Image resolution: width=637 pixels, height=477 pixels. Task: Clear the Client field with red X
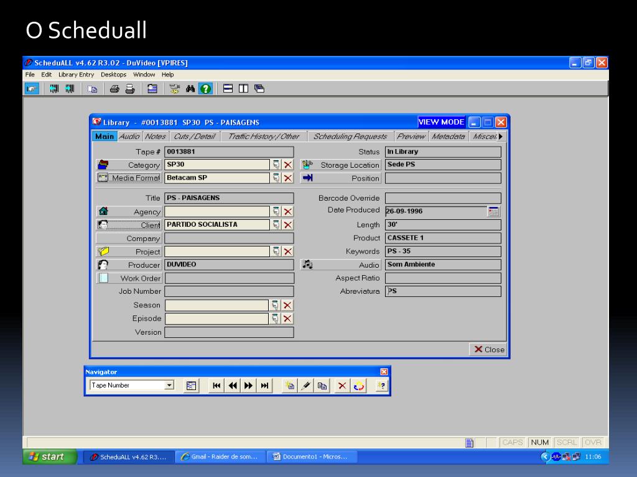tap(288, 225)
